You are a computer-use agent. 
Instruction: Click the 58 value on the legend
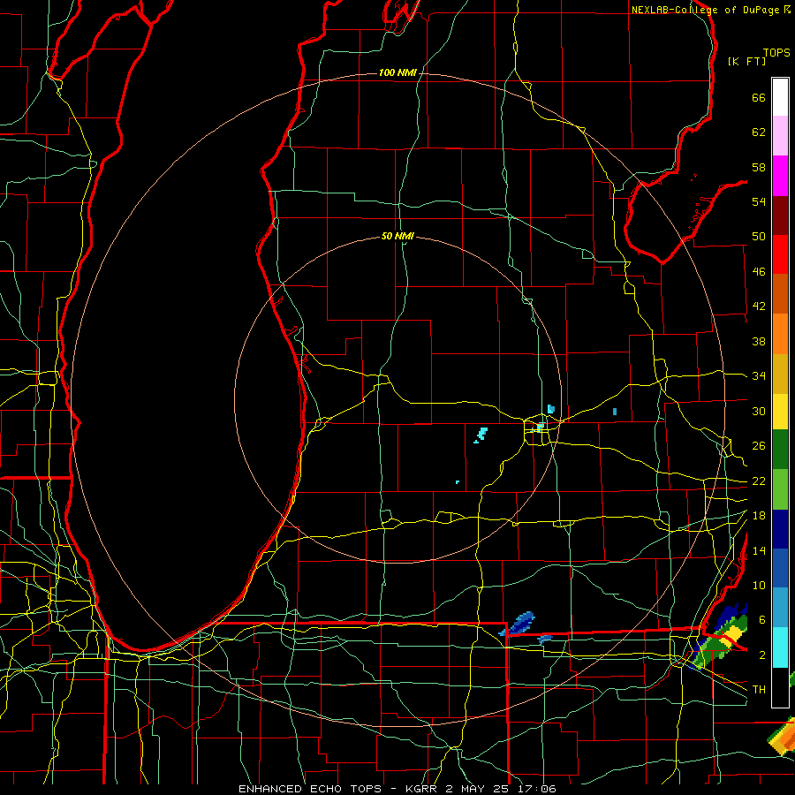tap(759, 167)
